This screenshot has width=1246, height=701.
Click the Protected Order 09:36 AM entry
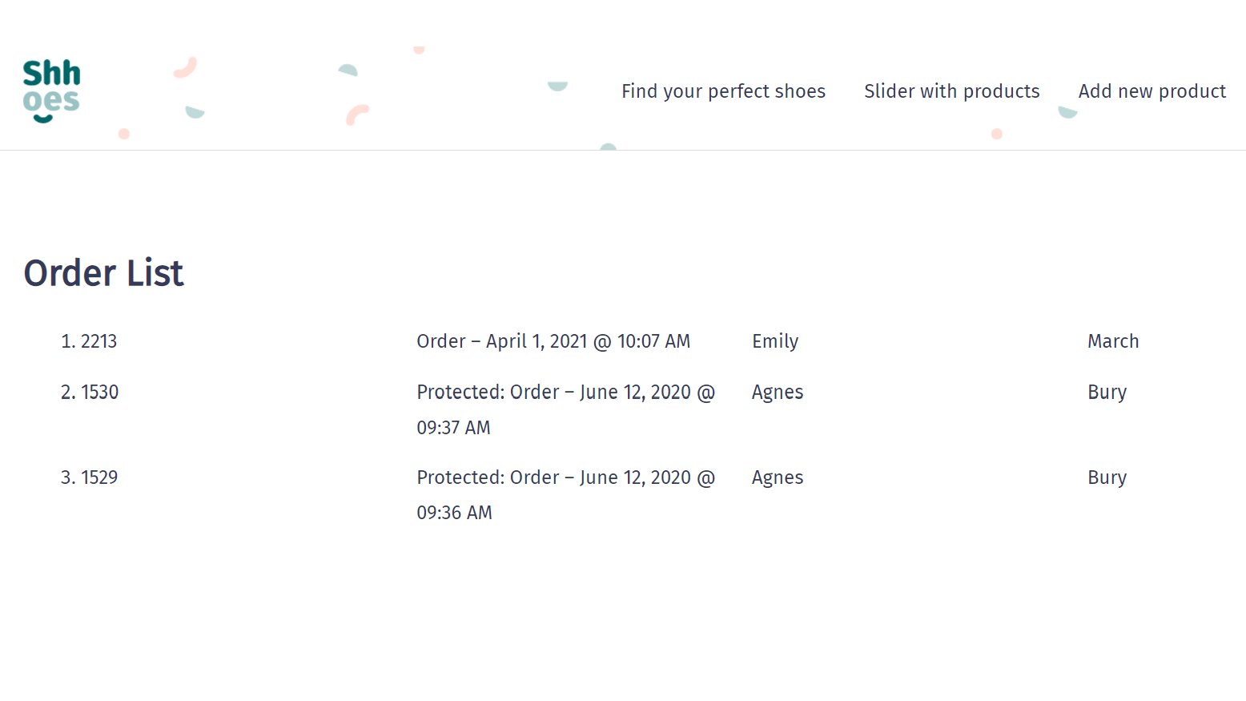tap(565, 494)
